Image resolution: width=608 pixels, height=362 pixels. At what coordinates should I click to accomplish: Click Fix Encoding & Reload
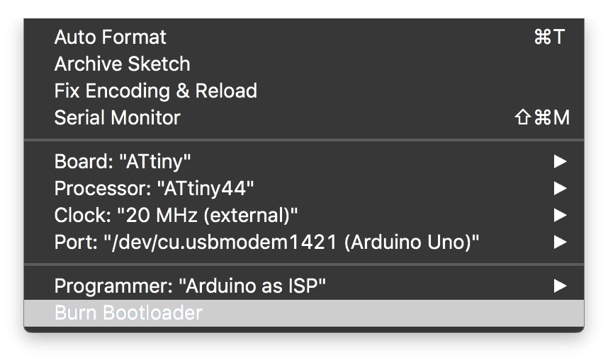[x=303, y=91]
